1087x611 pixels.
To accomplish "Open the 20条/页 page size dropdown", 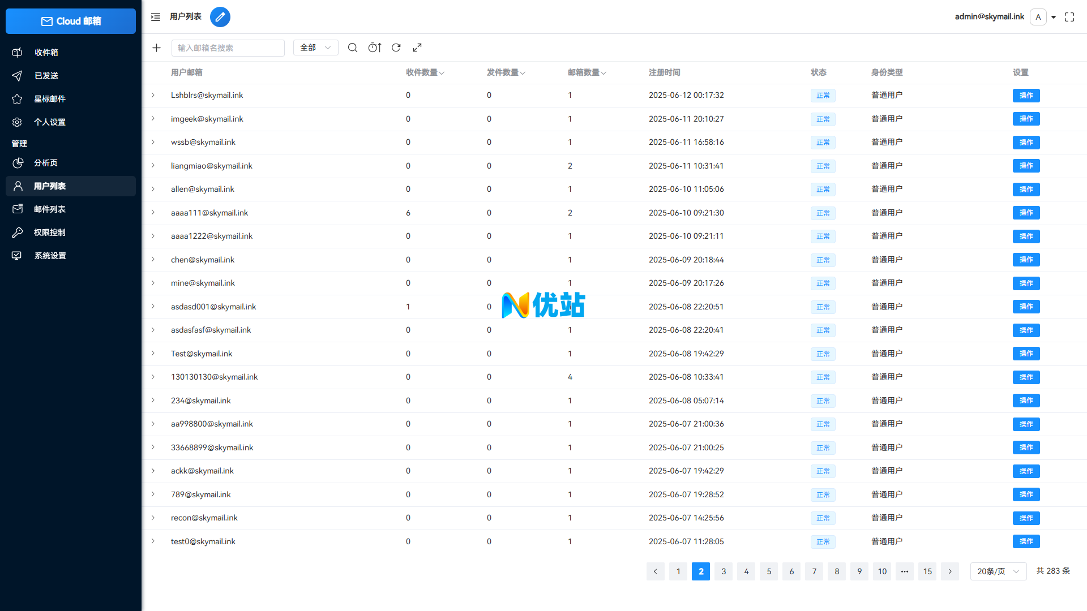I will [x=998, y=571].
